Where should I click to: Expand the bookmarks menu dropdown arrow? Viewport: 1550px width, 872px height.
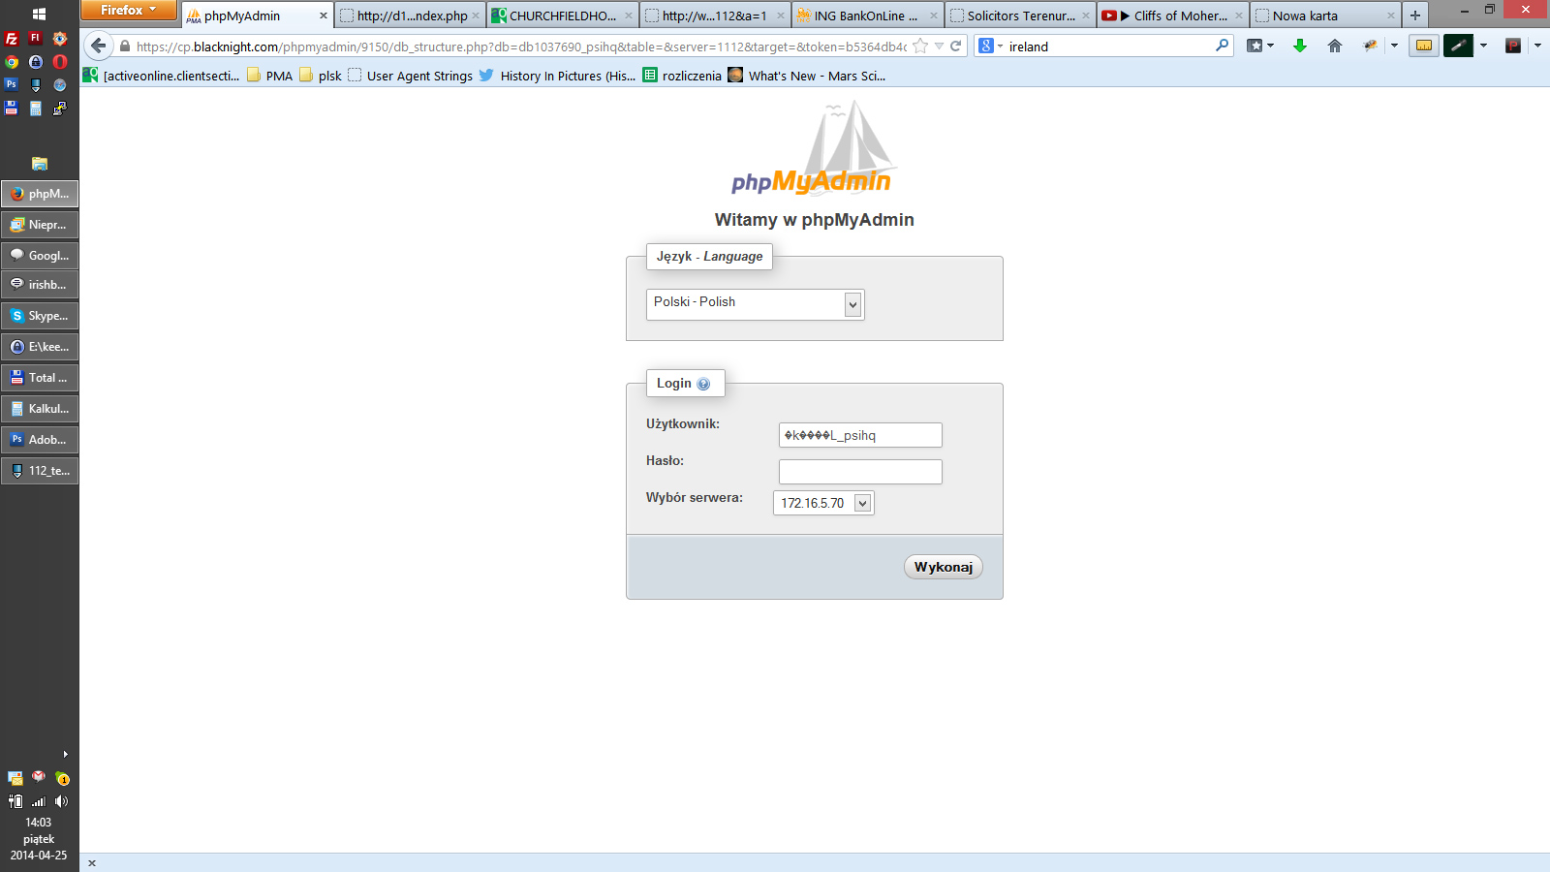(x=1271, y=46)
